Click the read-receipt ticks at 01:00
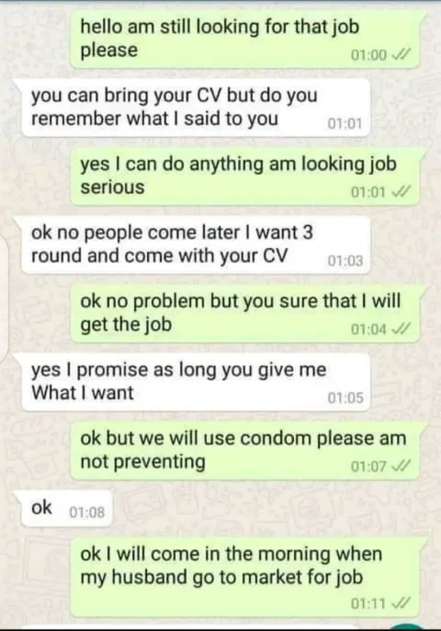The image size is (441, 631). click(400, 55)
